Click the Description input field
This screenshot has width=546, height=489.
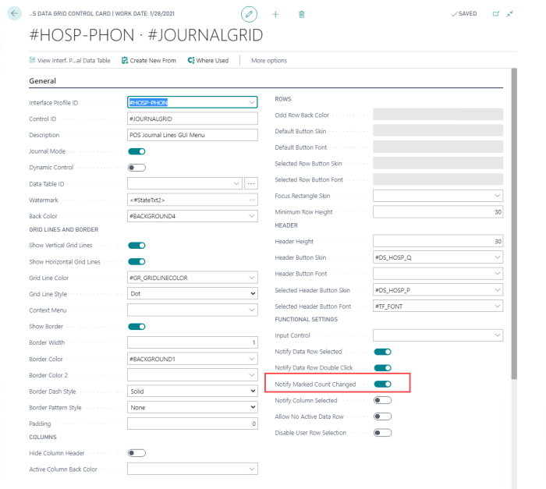tap(192, 135)
